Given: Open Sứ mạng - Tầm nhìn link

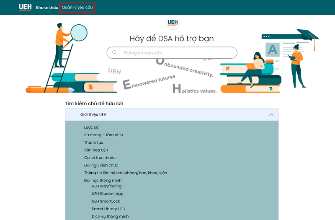Looking at the screenshot, I should point(103,135).
